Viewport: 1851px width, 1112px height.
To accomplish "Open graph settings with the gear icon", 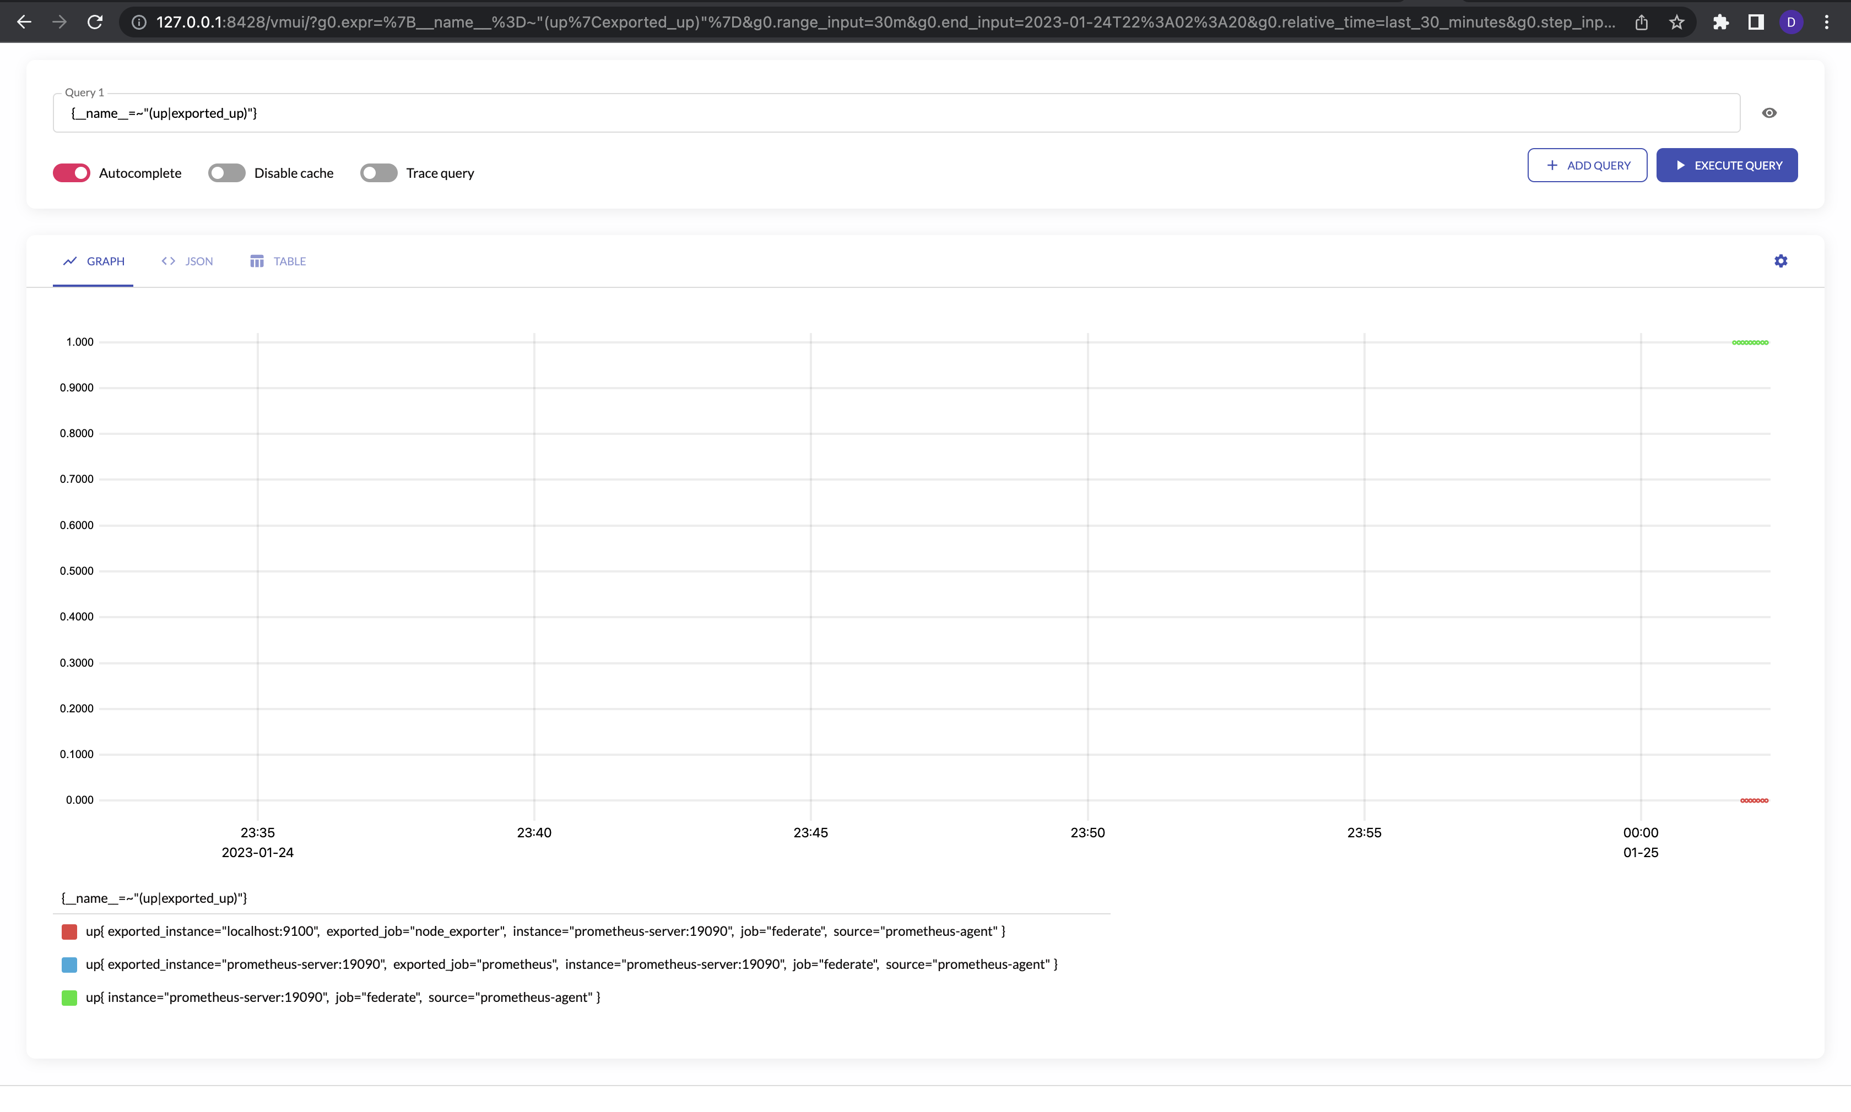I will point(1780,261).
